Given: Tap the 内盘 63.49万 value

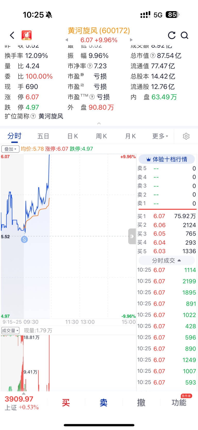Looking at the screenshot, I should click(164, 97).
